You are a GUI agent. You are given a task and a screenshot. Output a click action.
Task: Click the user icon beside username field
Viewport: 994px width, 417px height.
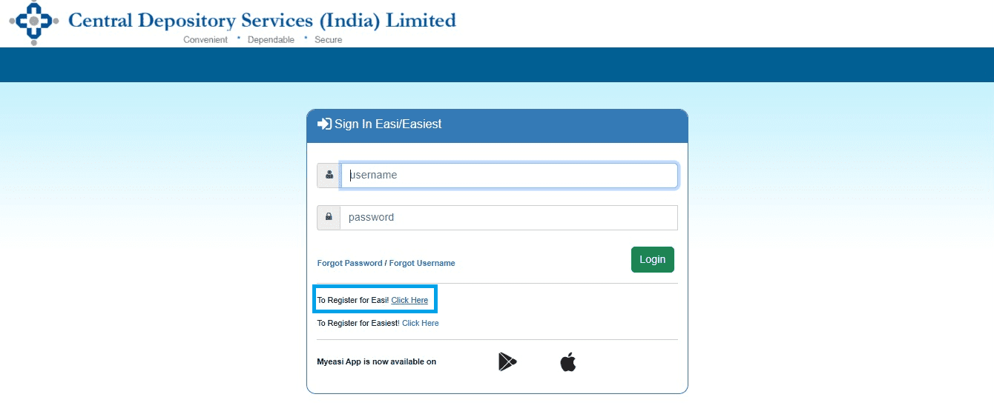tap(329, 176)
